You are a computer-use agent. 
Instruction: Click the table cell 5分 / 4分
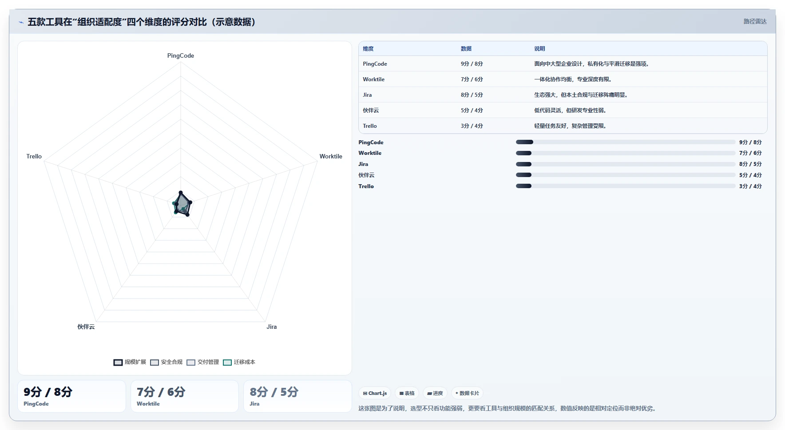pyautogui.click(x=472, y=110)
